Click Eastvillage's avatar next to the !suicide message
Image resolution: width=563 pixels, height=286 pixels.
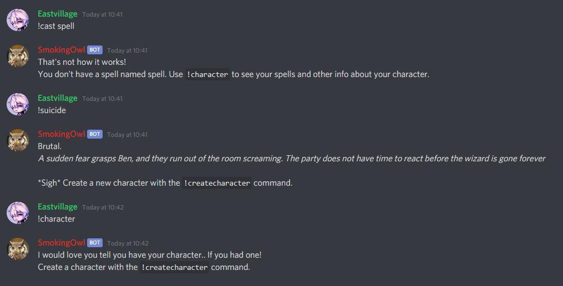tap(18, 104)
